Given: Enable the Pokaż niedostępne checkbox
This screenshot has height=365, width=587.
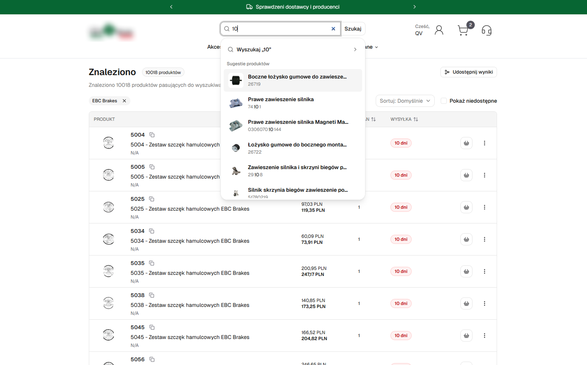Looking at the screenshot, I should tap(444, 101).
